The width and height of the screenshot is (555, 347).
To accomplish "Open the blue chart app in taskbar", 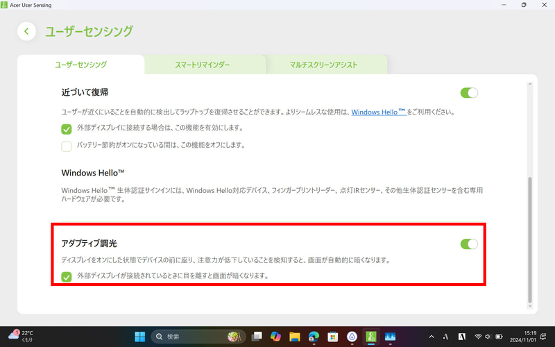I will tap(390, 337).
